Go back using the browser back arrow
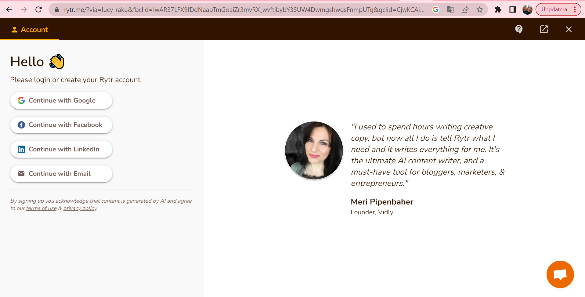Image resolution: width=585 pixels, height=297 pixels. click(9, 9)
